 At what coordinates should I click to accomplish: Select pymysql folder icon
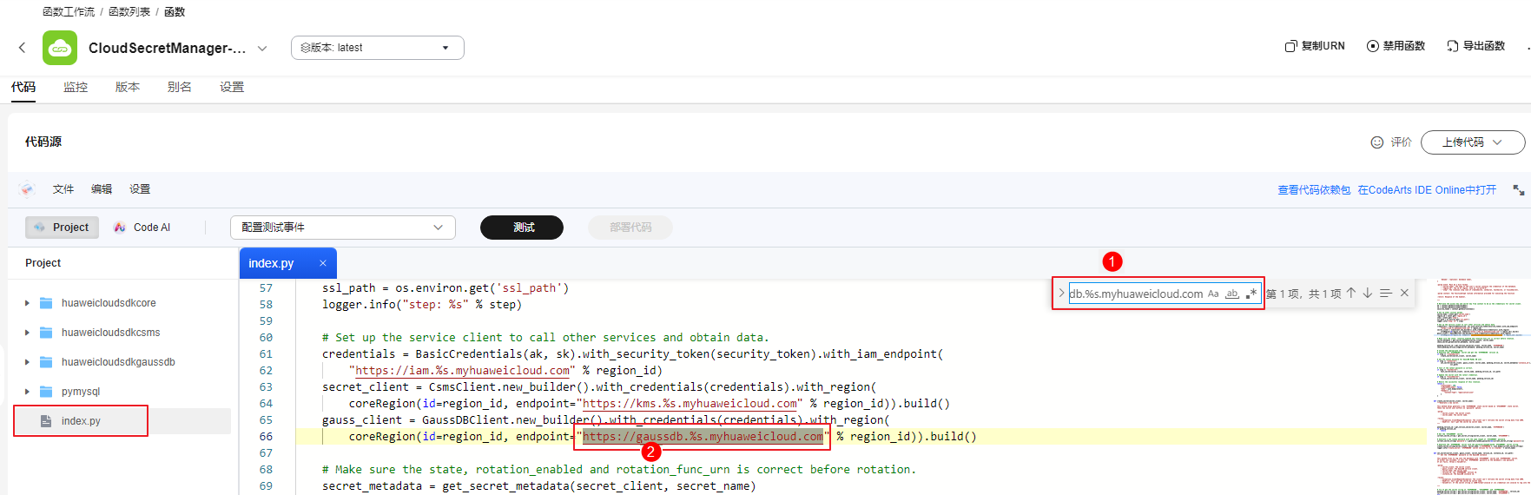(x=46, y=392)
